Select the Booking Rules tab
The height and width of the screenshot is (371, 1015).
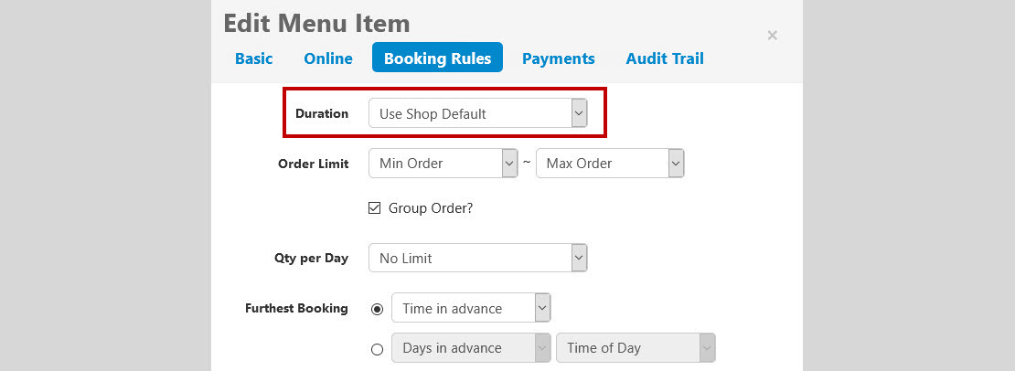(x=438, y=58)
